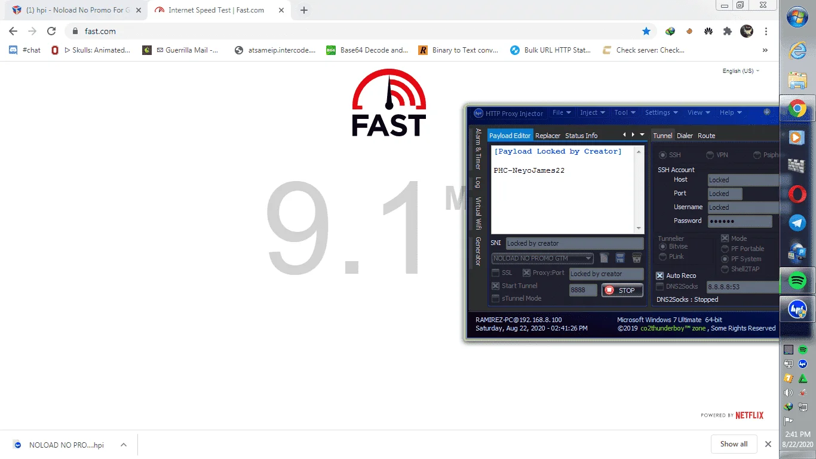
Task: Click the payload editor scroll-down arrow
Action: pos(639,228)
